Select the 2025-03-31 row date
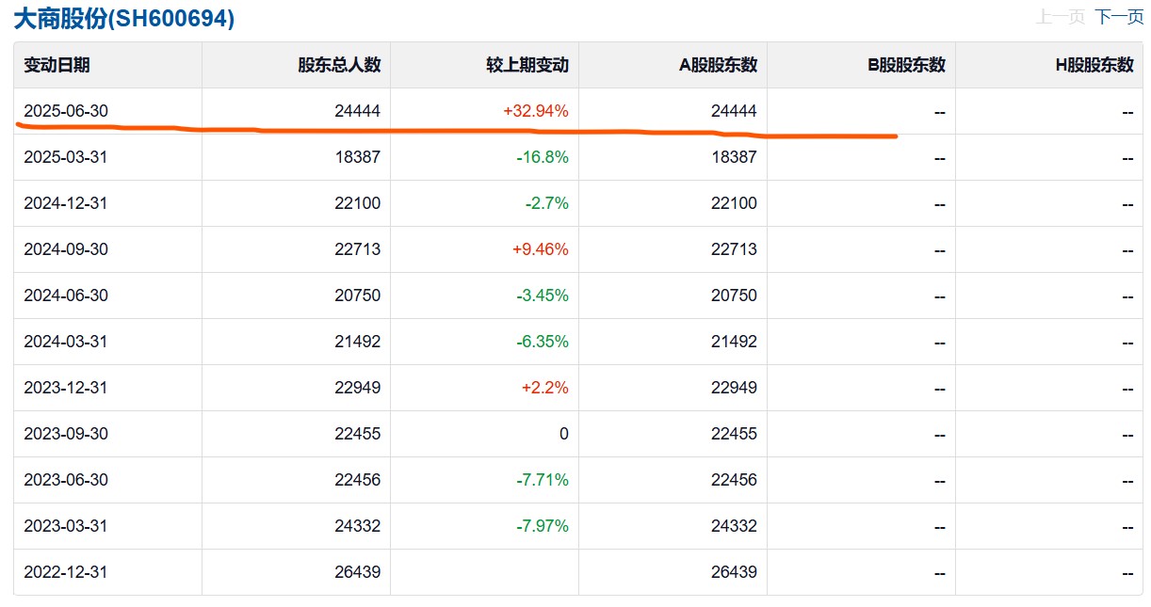Image resolution: width=1151 pixels, height=607 pixels. tap(66, 157)
